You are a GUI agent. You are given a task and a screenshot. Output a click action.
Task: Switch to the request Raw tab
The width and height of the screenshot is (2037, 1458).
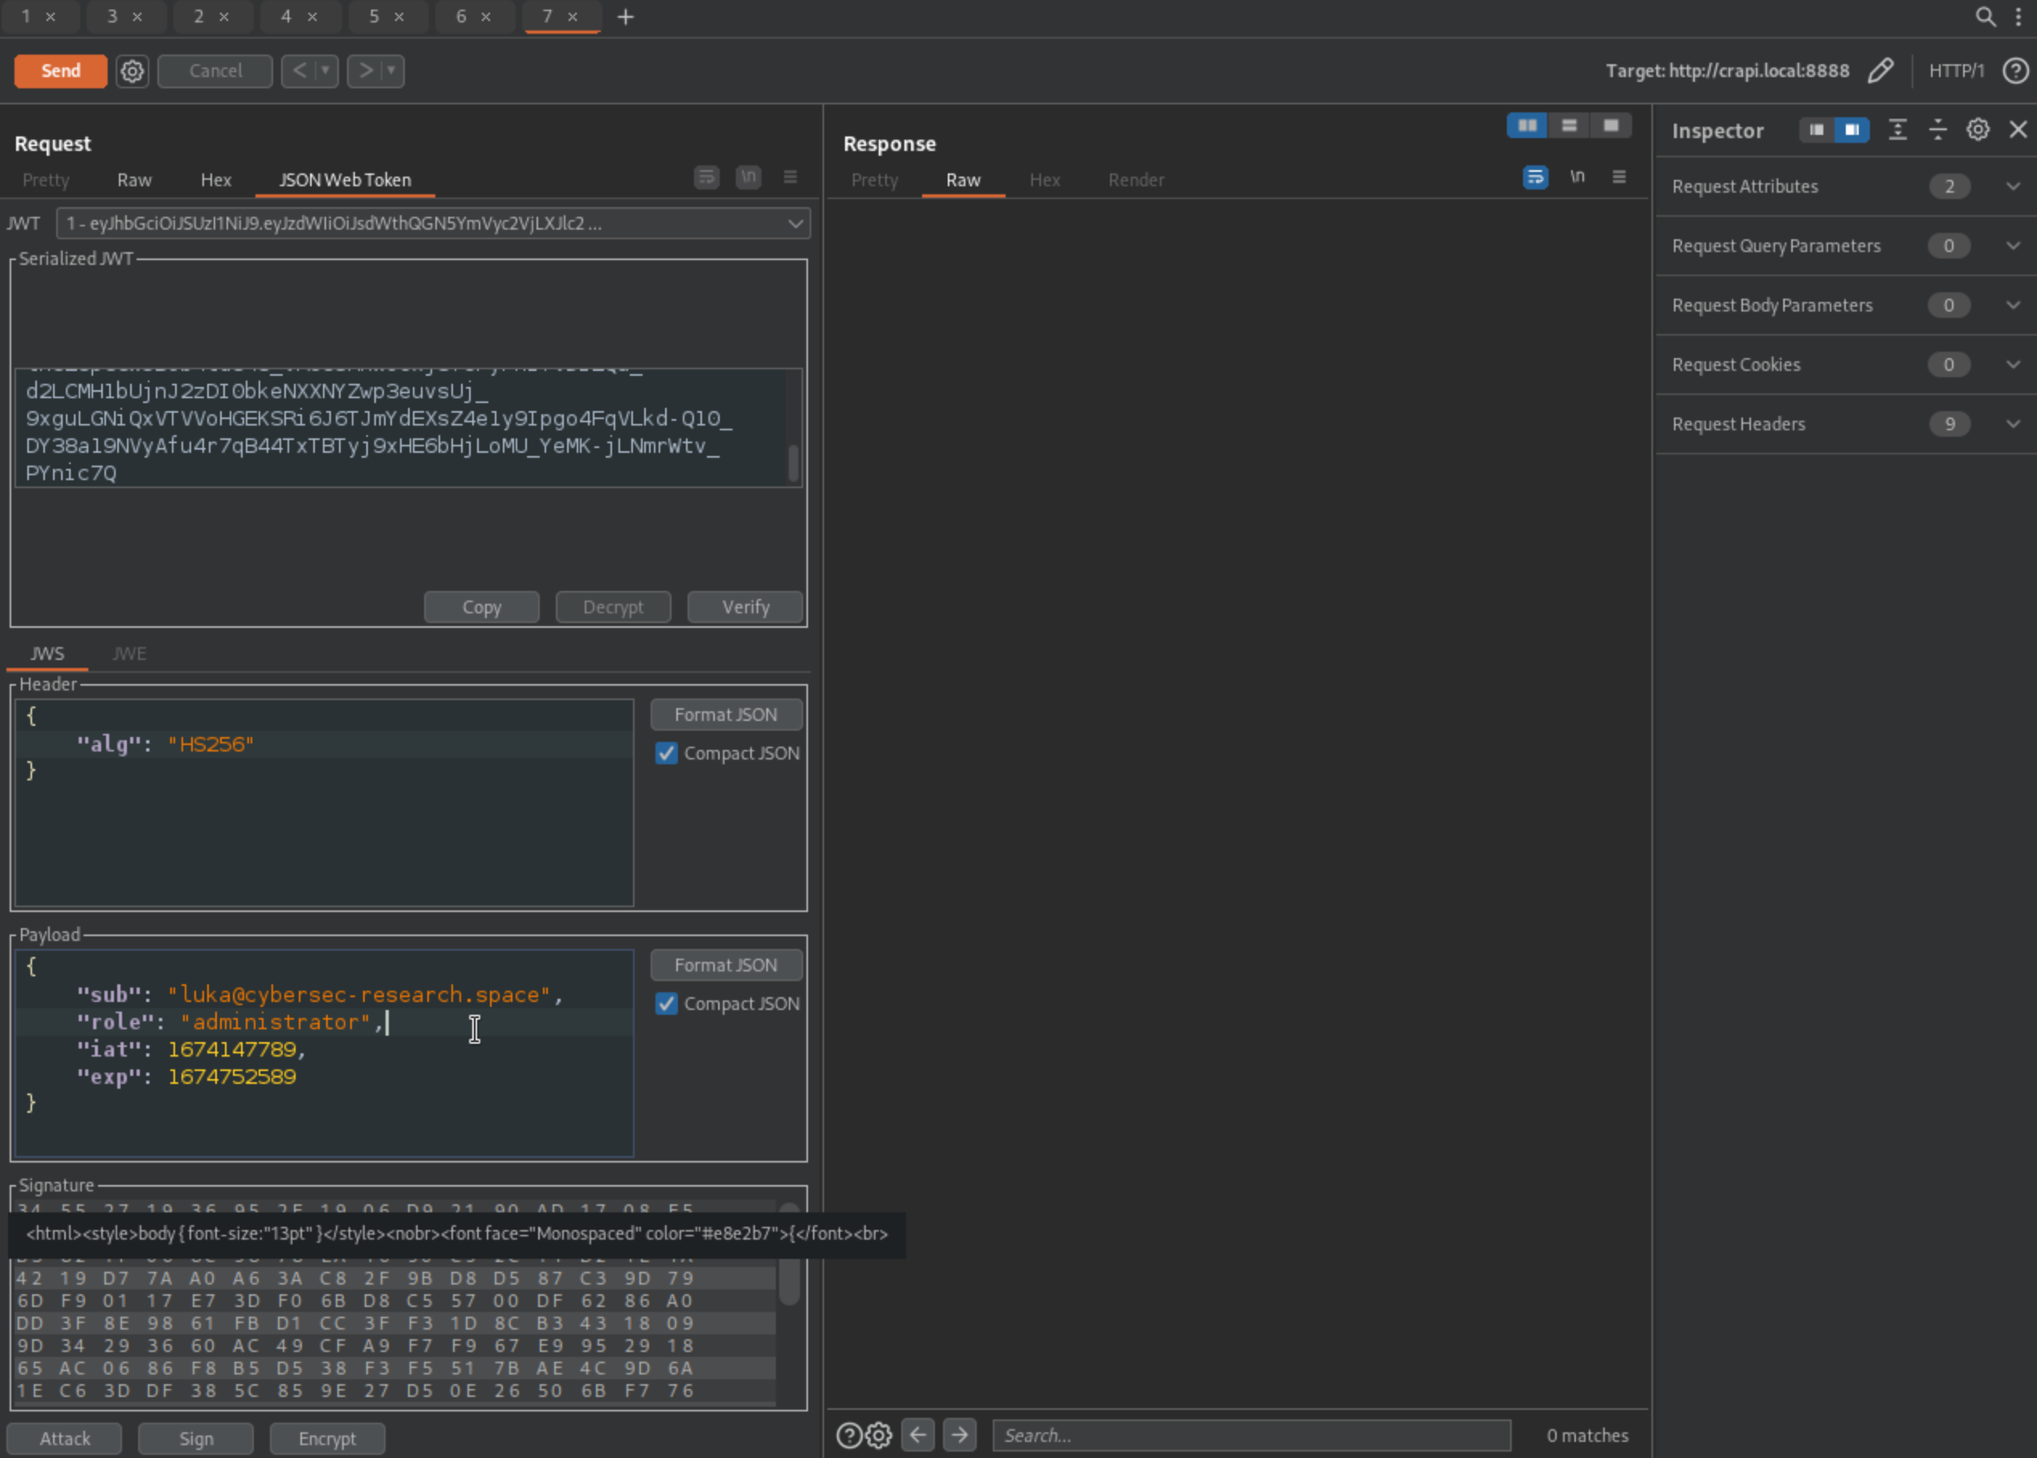[134, 181]
